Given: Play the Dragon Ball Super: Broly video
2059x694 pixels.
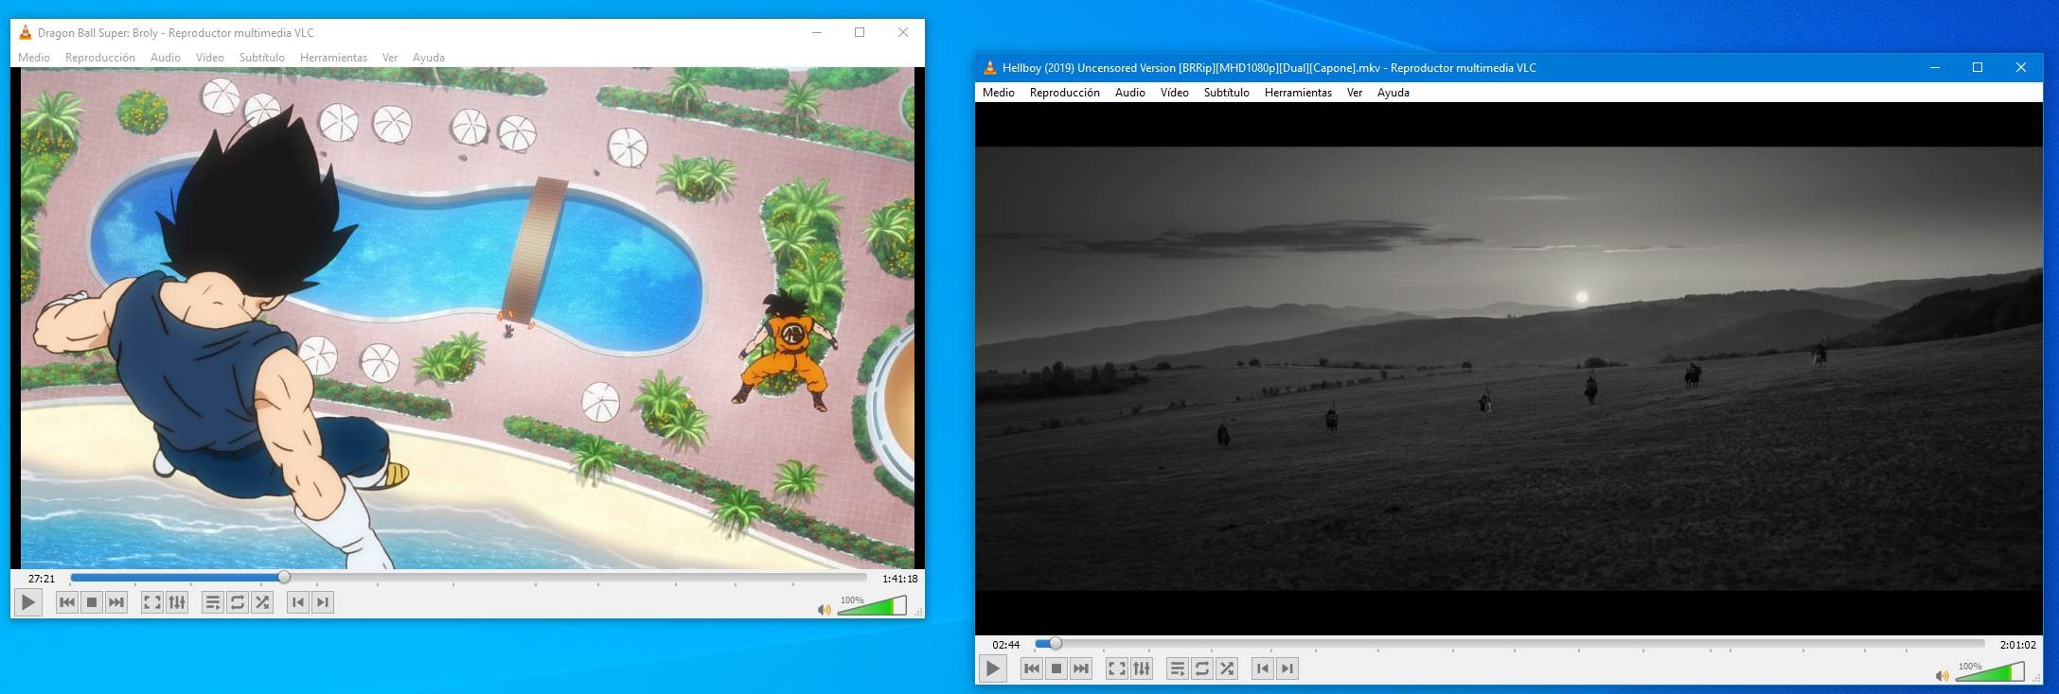Looking at the screenshot, I should tap(28, 602).
